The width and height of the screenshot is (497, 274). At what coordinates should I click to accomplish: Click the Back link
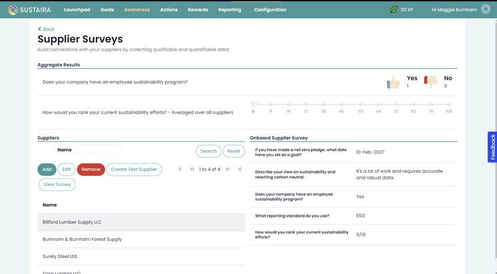click(46, 29)
